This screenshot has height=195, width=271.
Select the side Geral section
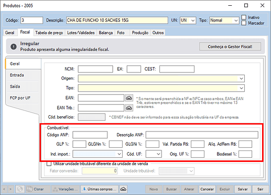[24, 64]
